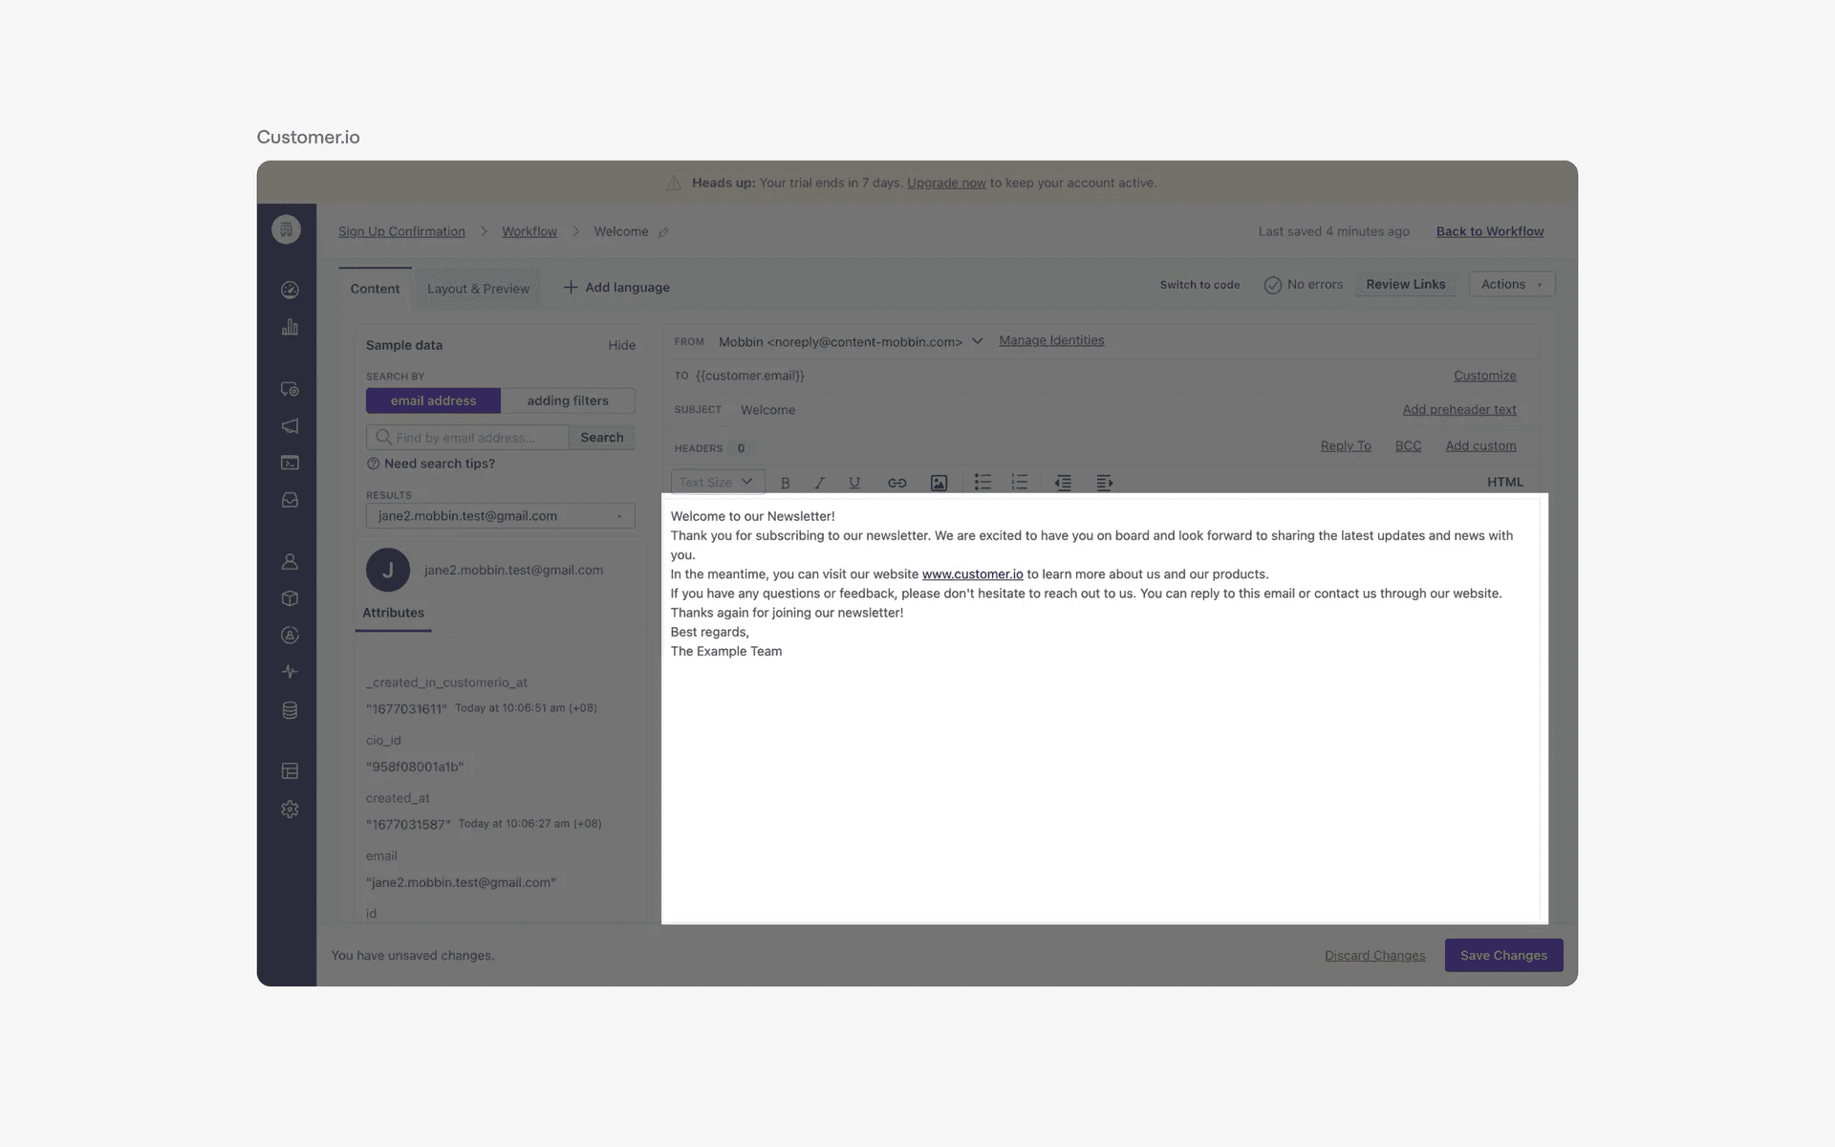This screenshot has height=1147, width=1835.
Task: Click the Underline formatting icon
Action: [854, 483]
